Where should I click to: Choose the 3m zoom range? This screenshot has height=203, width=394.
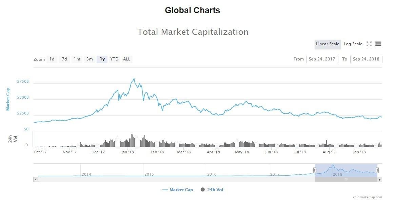point(90,59)
